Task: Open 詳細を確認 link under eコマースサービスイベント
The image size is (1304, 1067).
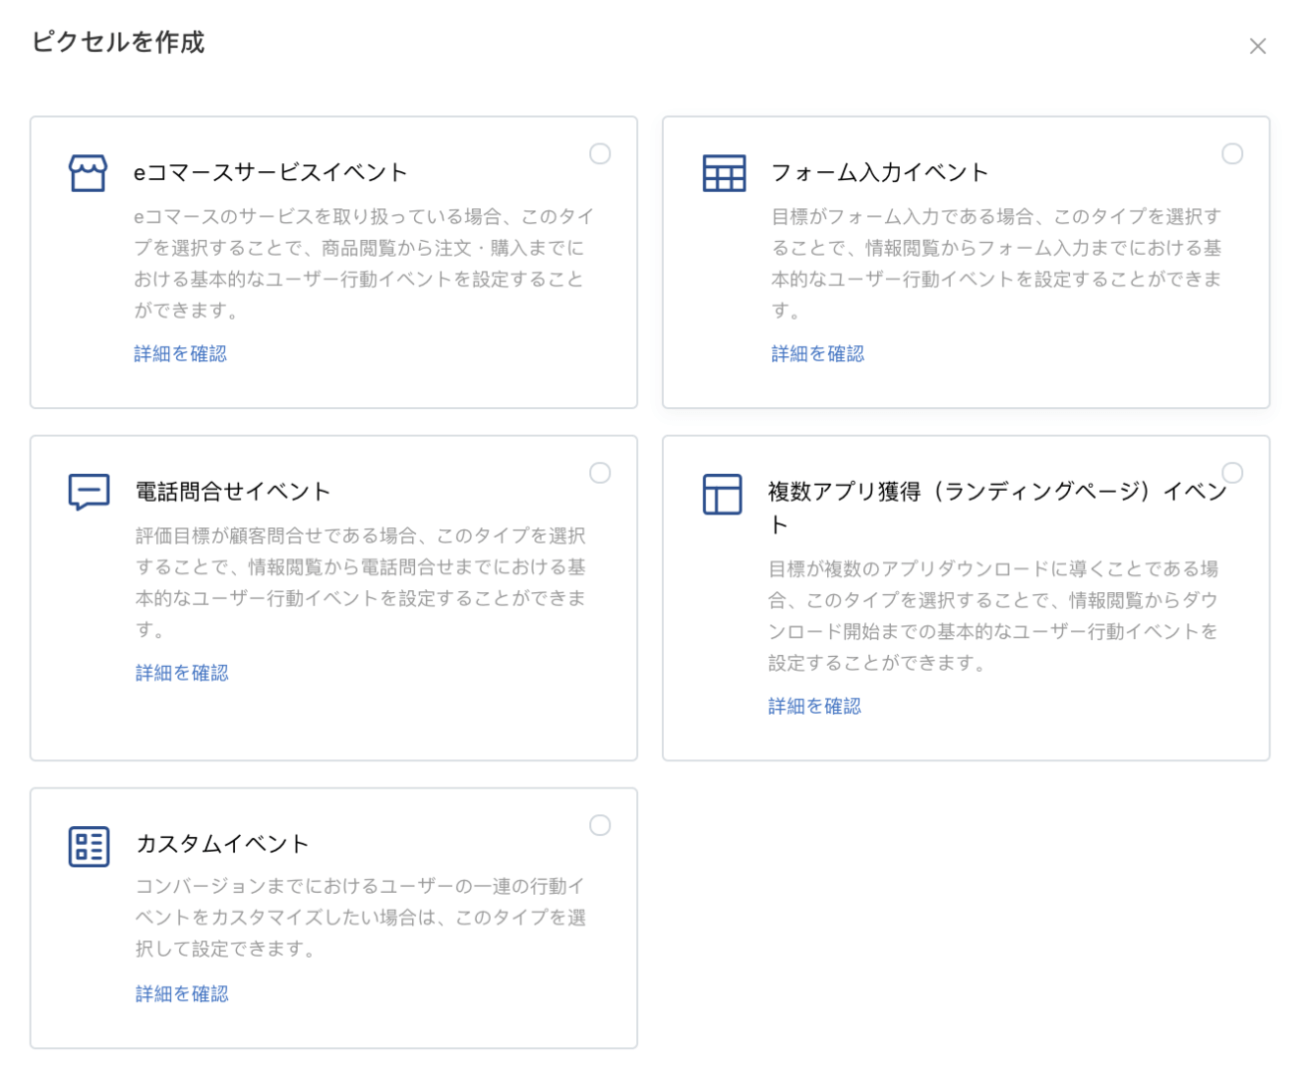Action: pyautogui.click(x=180, y=353)
